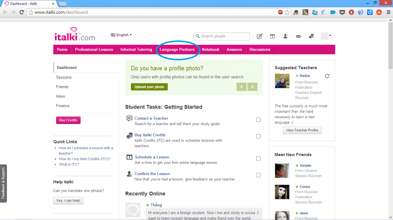393x220 pixels.
Task: Check the Contact a Teacher task box
Action: pos(258,120)
